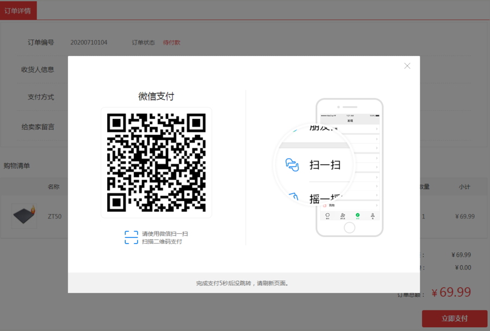
Task: Click the 完成支付5秒后没跳转 refresh notice
Action: point(242,283)
